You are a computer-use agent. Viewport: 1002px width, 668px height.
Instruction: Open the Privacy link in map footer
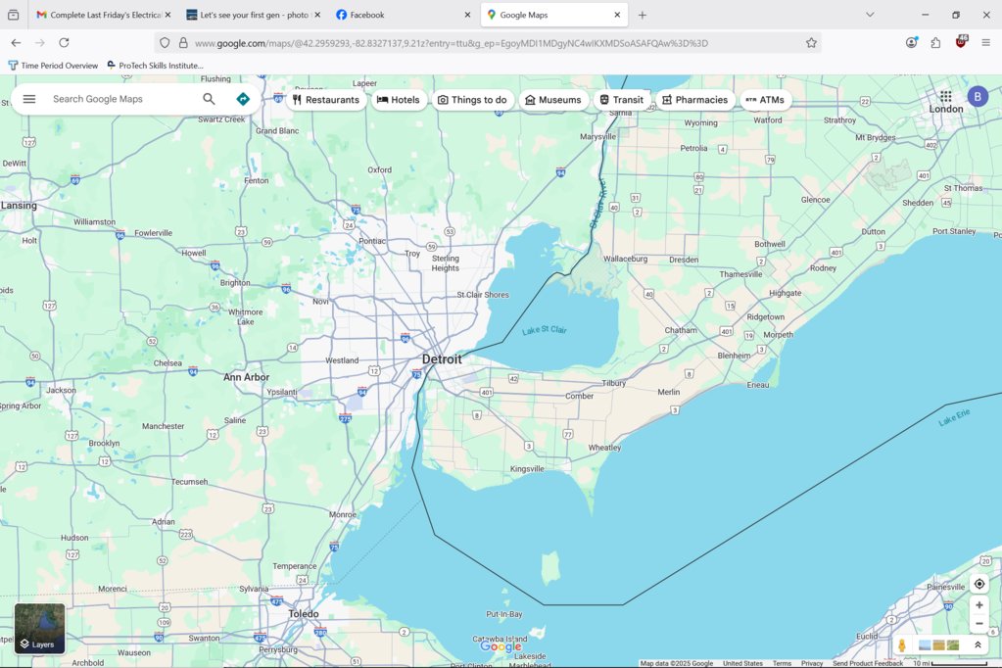coord(812,663)
